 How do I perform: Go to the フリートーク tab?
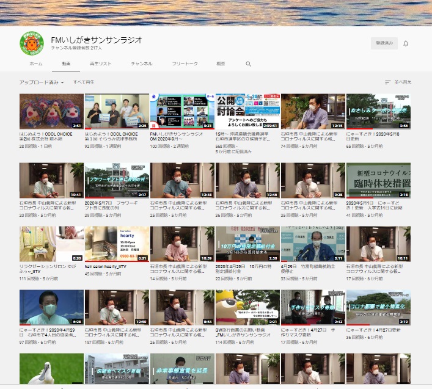[x=185, y=64]
